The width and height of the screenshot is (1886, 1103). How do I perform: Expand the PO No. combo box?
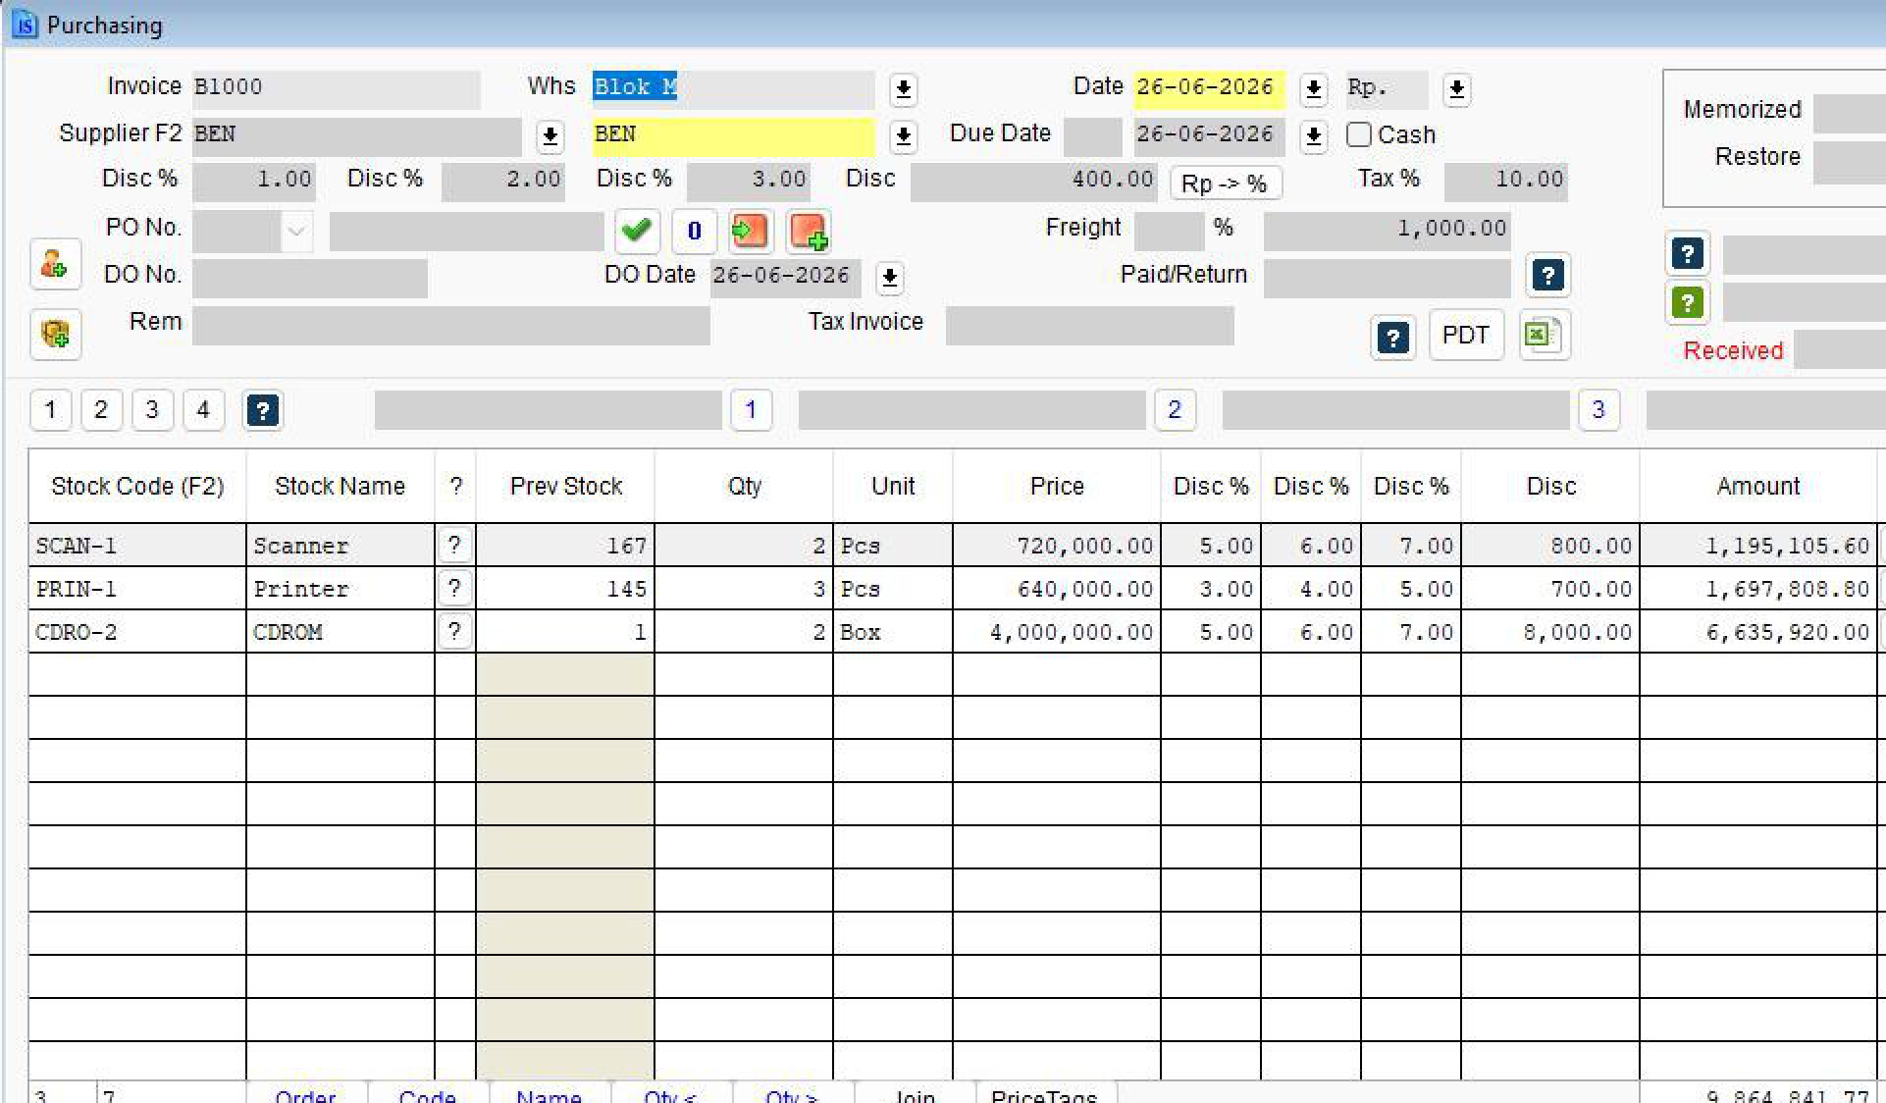(x=296, y=233)
